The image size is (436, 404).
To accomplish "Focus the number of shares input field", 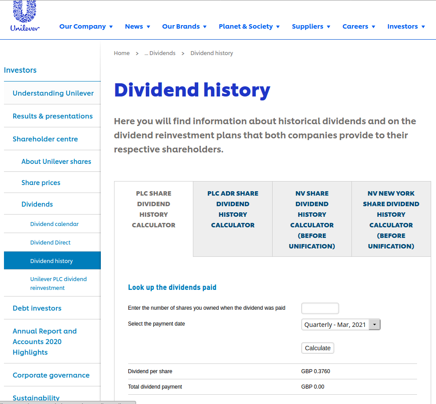I will pyautogui.click(x=320, y=308).
